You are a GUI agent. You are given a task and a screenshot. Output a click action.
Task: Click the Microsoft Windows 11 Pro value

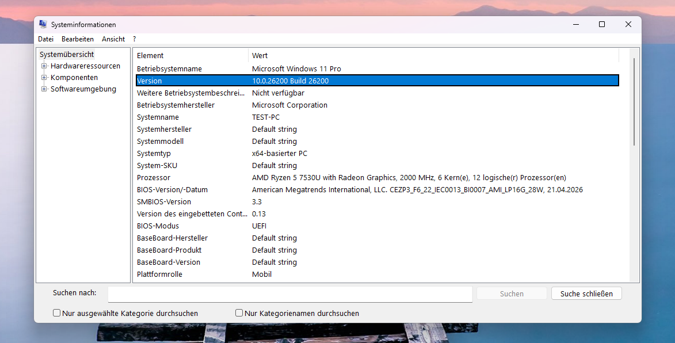pos(296,69)
